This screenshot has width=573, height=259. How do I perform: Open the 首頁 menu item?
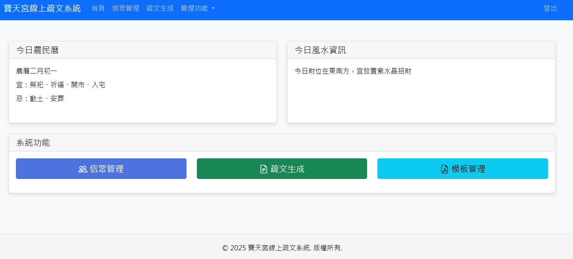pos(97,8)
